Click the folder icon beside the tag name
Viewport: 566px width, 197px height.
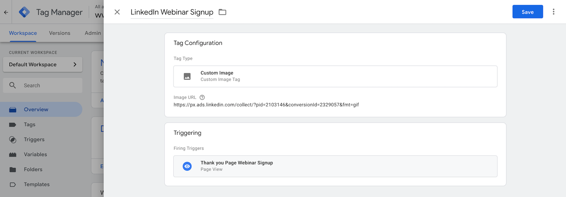[223, 12]
